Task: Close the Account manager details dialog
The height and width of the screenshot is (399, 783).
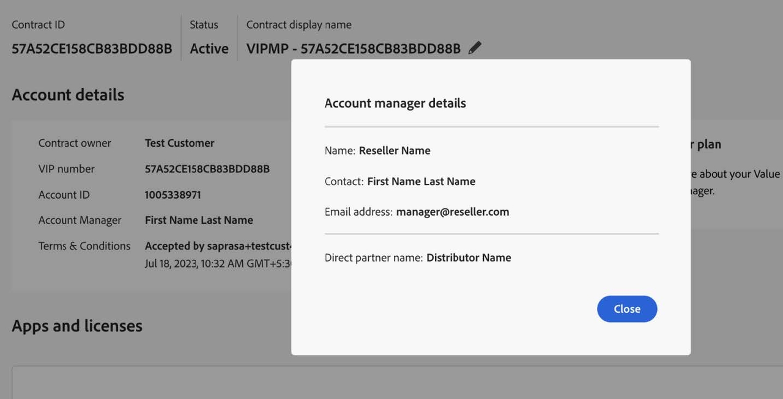Action: (626, 309)
